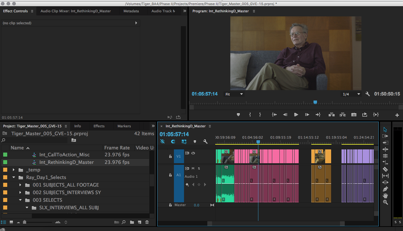Go to Out point
Viewport: 403px width, 231px height.
pyautogui.click(x=318, y=115)
